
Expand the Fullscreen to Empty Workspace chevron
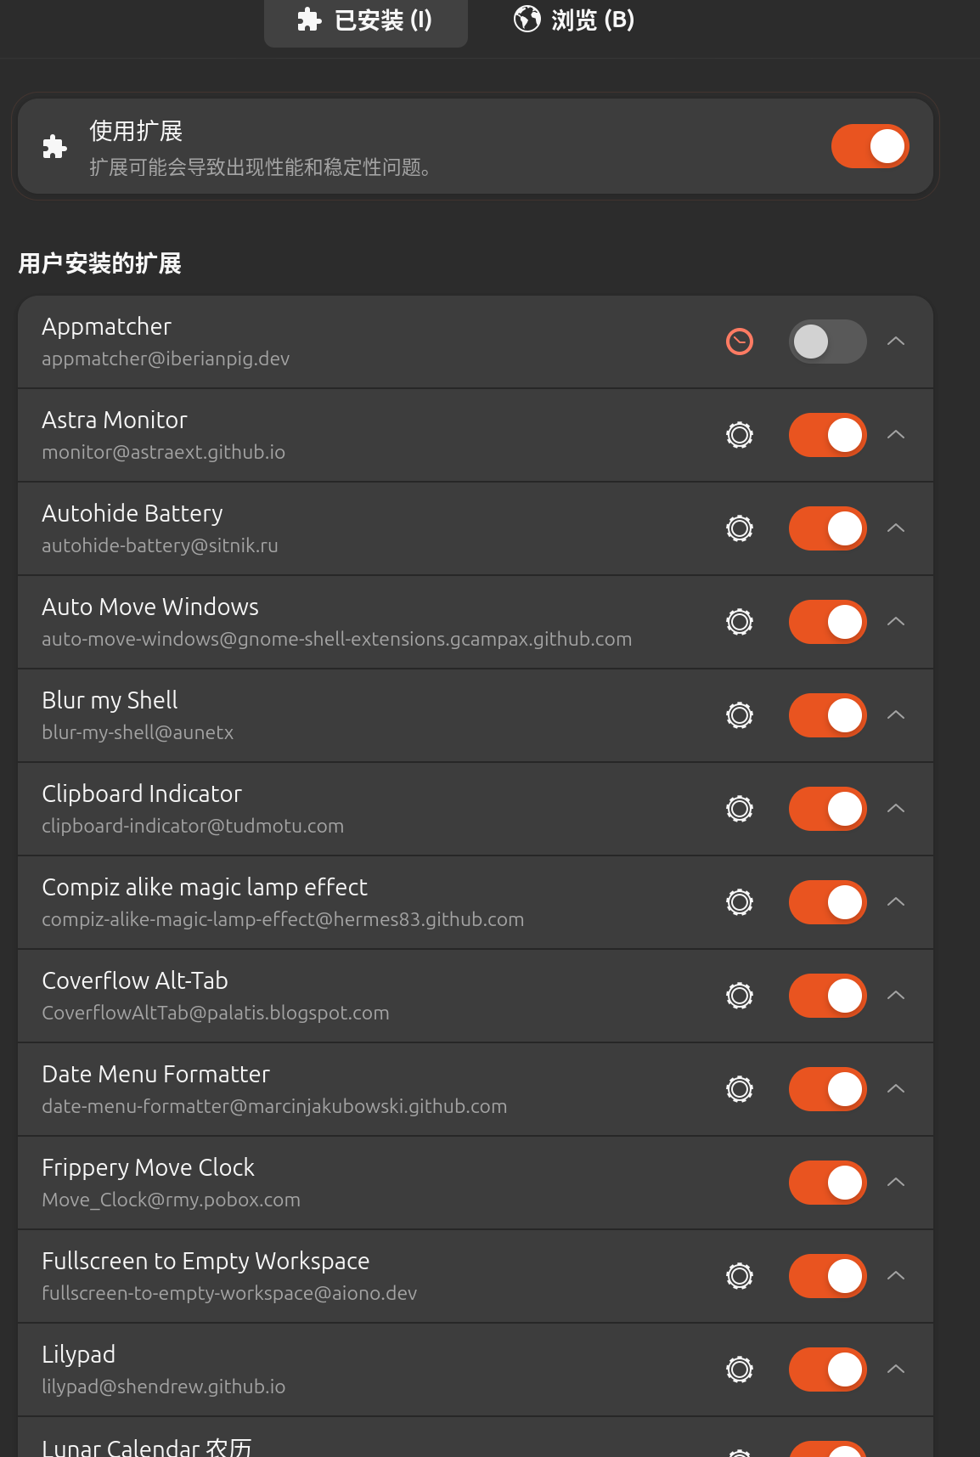(896, 1276)
